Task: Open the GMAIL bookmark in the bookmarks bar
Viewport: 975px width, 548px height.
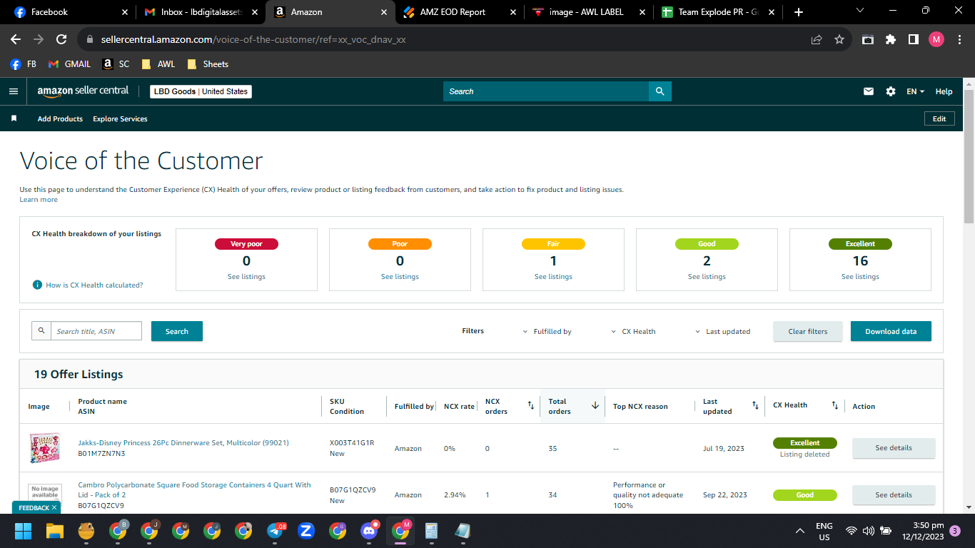Action: point(69,64)
